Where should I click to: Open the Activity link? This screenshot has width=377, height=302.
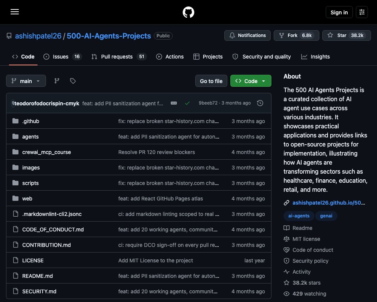[302, 272]
